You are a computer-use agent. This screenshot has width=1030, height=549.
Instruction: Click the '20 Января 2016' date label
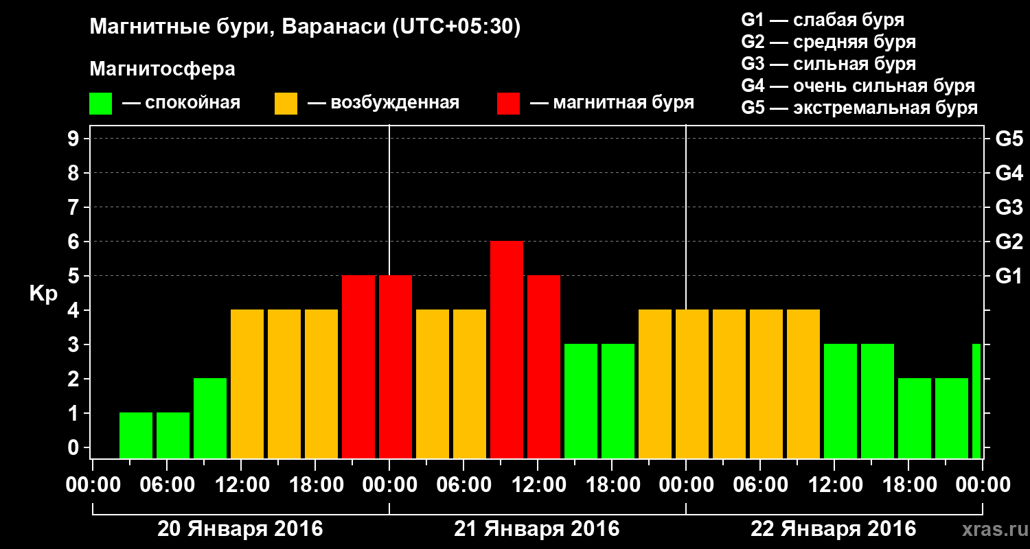click(x=240, y=529)
